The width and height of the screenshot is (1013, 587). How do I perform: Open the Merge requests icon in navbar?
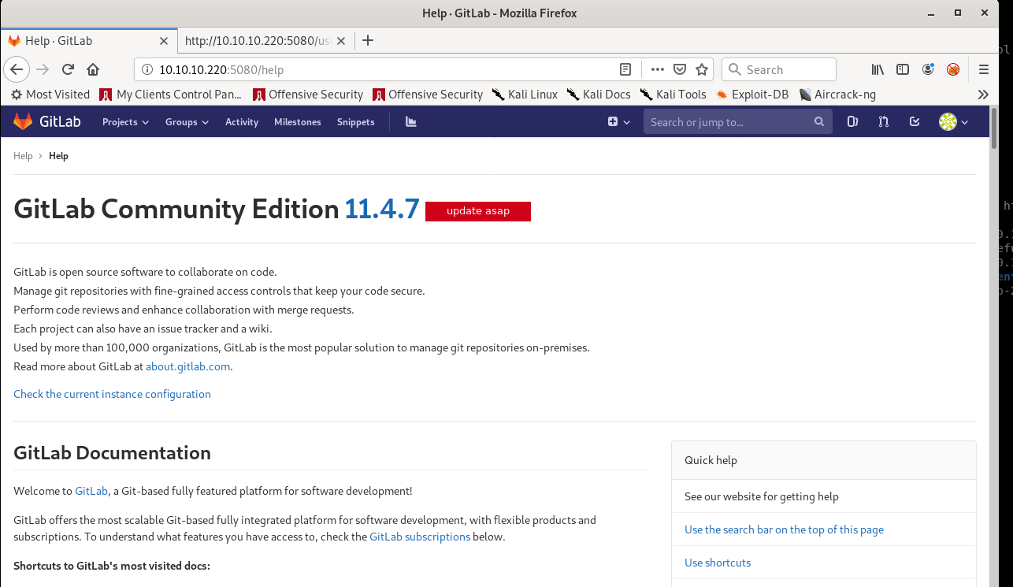883,121
